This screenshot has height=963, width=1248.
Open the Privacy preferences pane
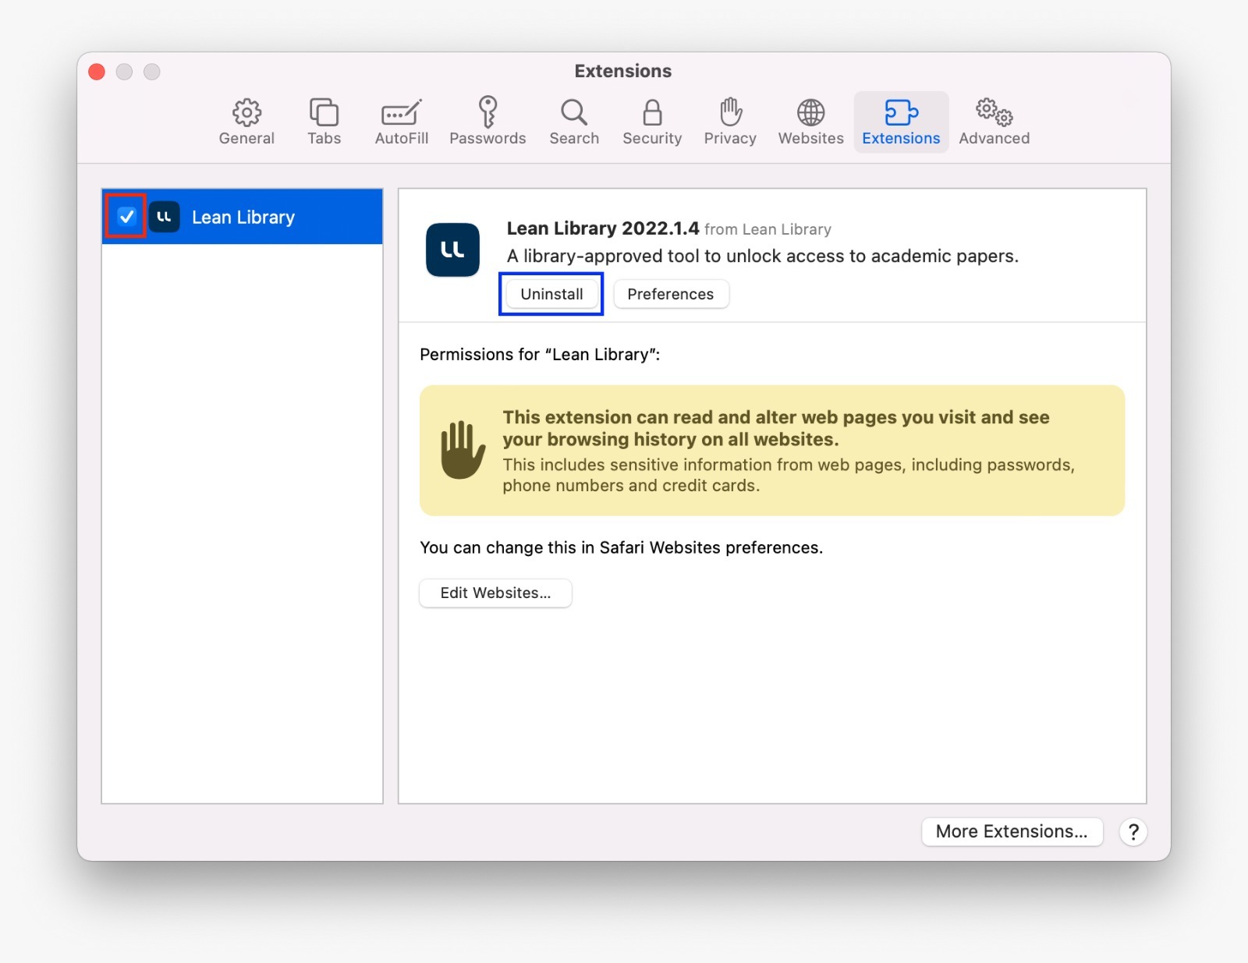(730, 122)
